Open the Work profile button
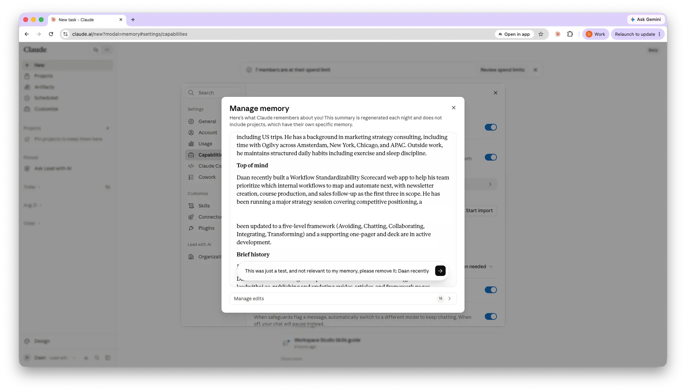Screen dimensions: 686x392 point(596,34)
